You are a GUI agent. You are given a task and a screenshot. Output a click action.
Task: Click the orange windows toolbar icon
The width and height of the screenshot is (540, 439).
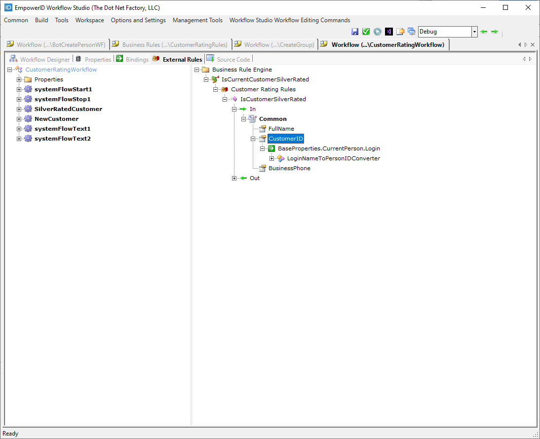point(400,32)
